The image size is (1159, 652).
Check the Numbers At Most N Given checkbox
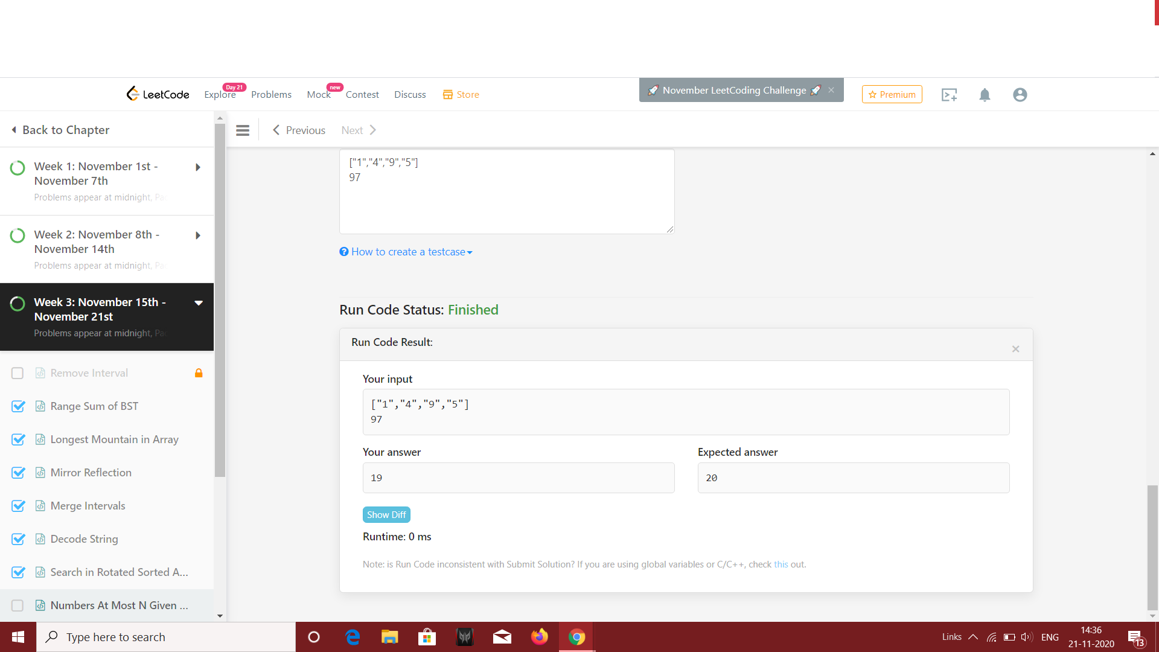click(18, 606)
